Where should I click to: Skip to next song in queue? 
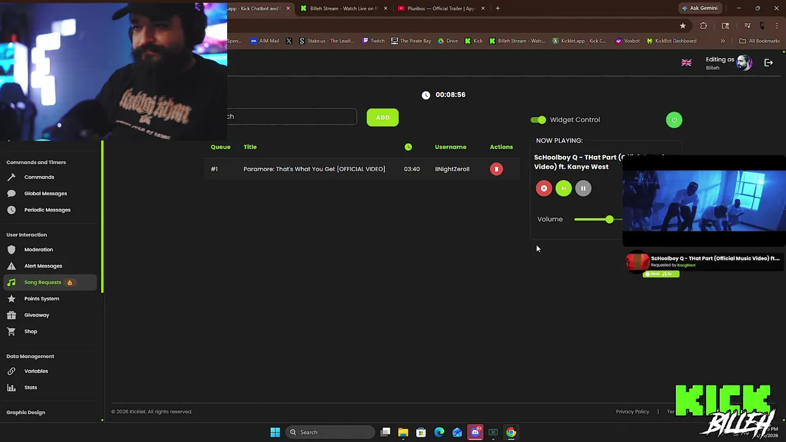563,188
